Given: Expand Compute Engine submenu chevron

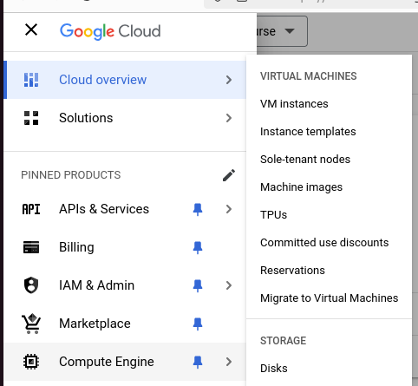Looking at the screenshot, I should (229, 362).
